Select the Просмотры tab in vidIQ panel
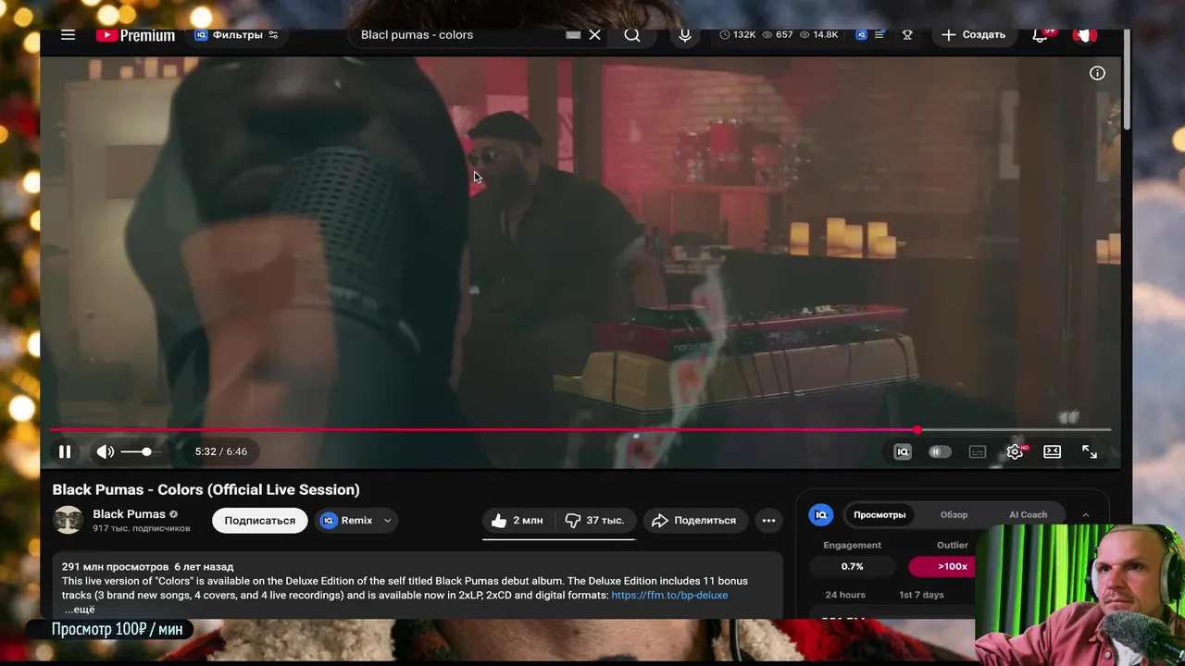Image resolution: width=1185 pixels, height=666 pixels. [879, 514]
